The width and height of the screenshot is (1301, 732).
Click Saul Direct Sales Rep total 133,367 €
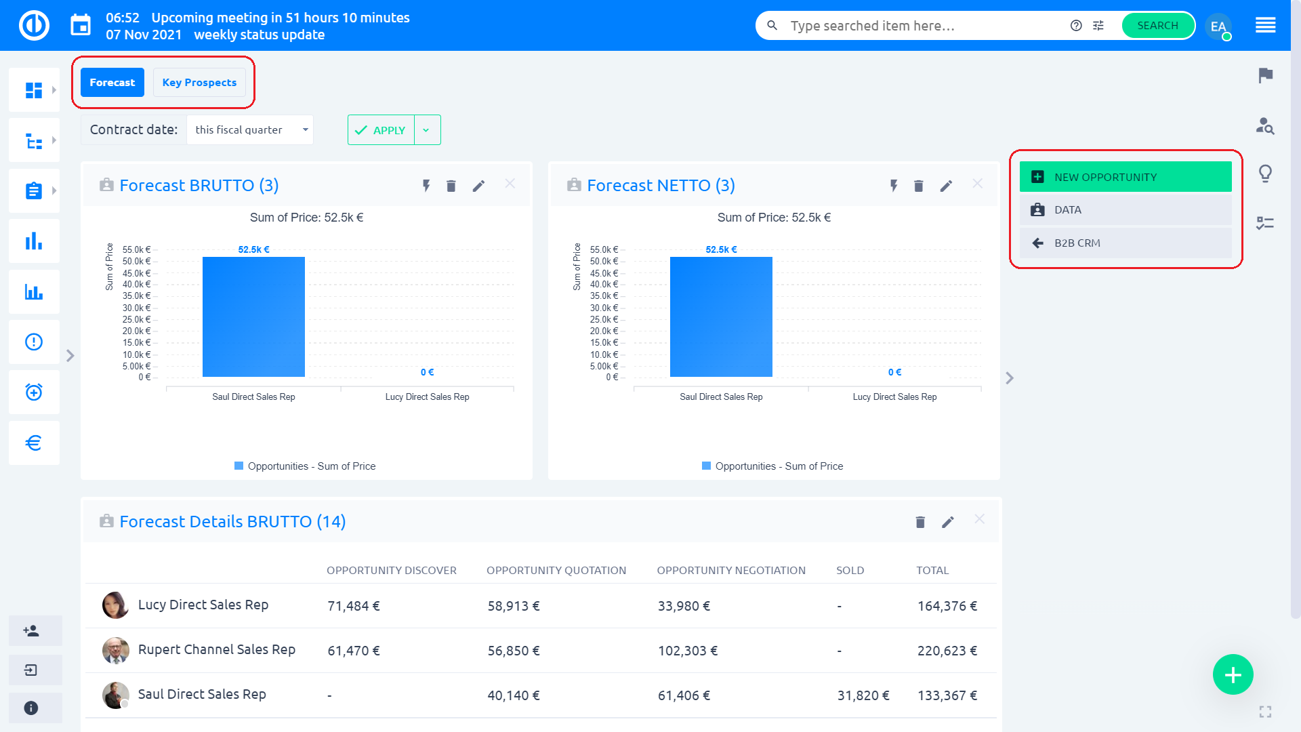pos(947,695)
